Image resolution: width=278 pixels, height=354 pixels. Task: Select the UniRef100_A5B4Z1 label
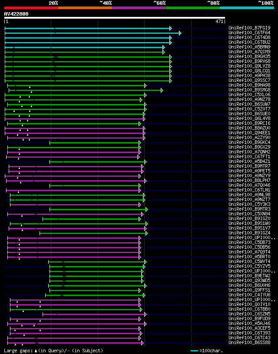[x=249, y=162]
